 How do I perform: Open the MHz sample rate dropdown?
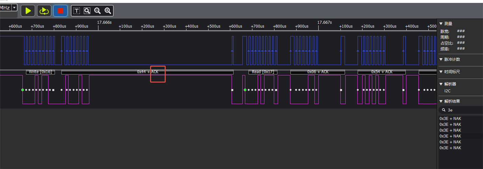click(14, 7)
